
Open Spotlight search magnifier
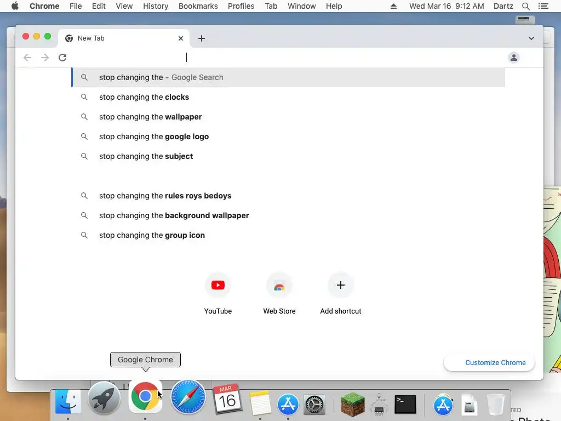point(525,6)
